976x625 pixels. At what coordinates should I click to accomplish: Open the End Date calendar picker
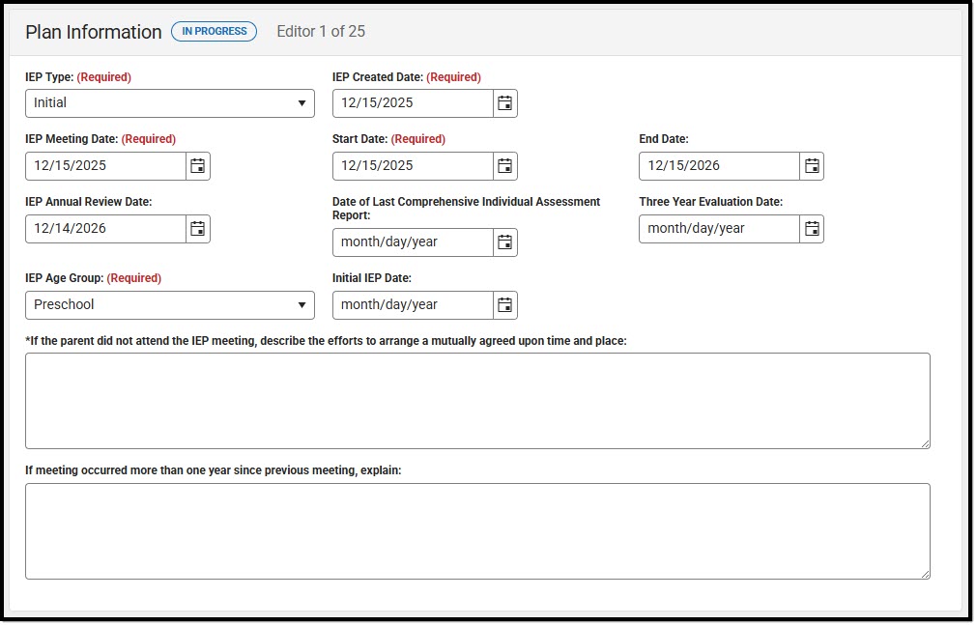coord(812,165)
